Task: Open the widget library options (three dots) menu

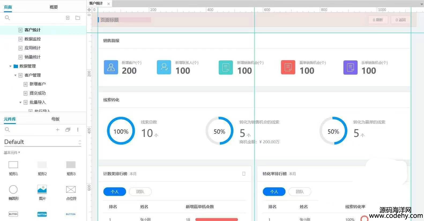Action: coord(78,130)
